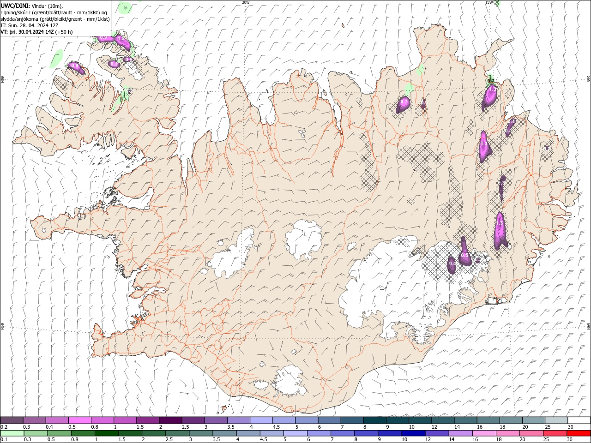591x443 pixels.
Task: Click the 2.5 grey-green swatch in the lower legend row
Action: coord(177,433)
